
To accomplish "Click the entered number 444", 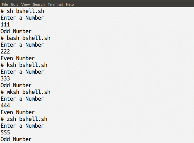I will (x=5, y=106).
